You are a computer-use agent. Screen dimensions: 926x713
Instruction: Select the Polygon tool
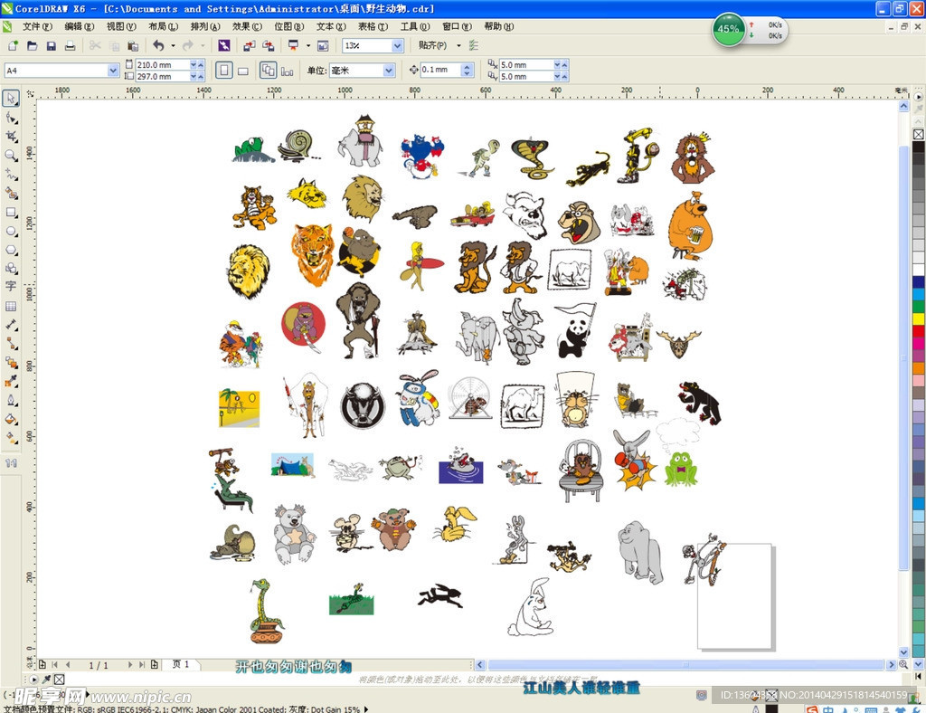pyautogui.click(x=11, y=250)
